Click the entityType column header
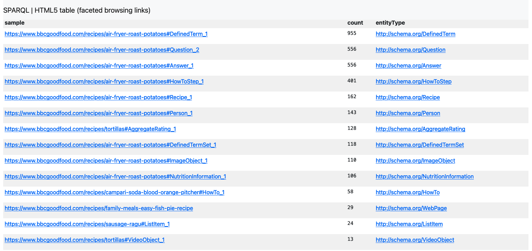 tap(390, 23)
